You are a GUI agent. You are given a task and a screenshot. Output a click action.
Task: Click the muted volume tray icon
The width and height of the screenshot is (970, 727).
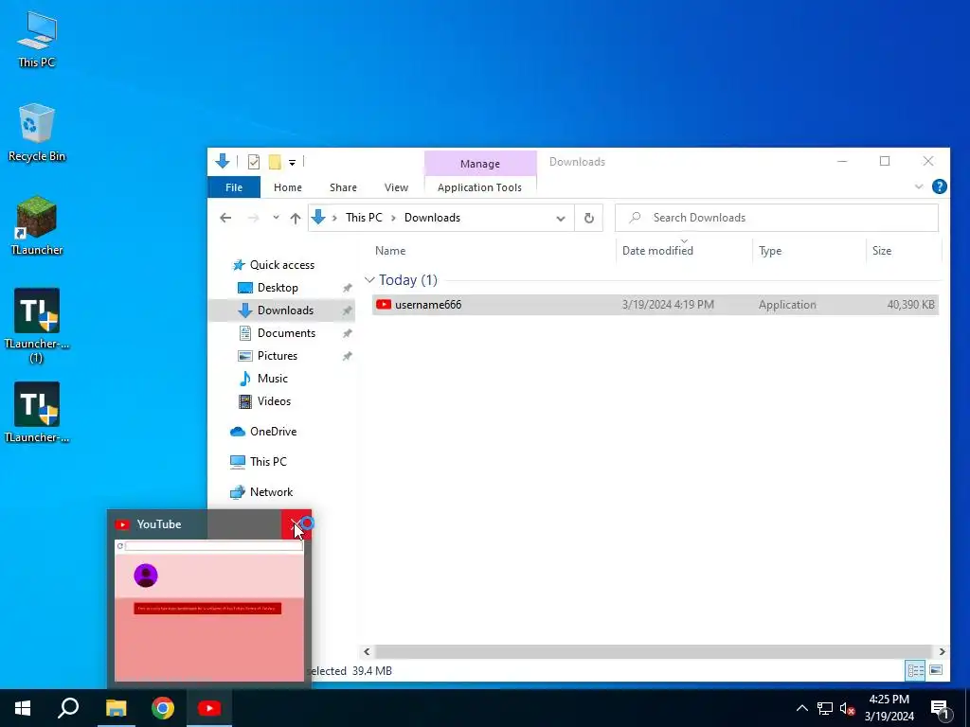pos(847,708)
